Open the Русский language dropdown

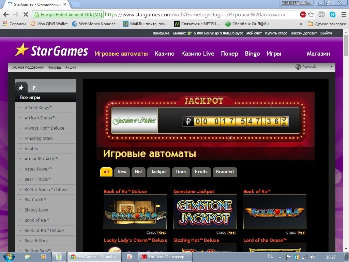(x=314, y=67)
